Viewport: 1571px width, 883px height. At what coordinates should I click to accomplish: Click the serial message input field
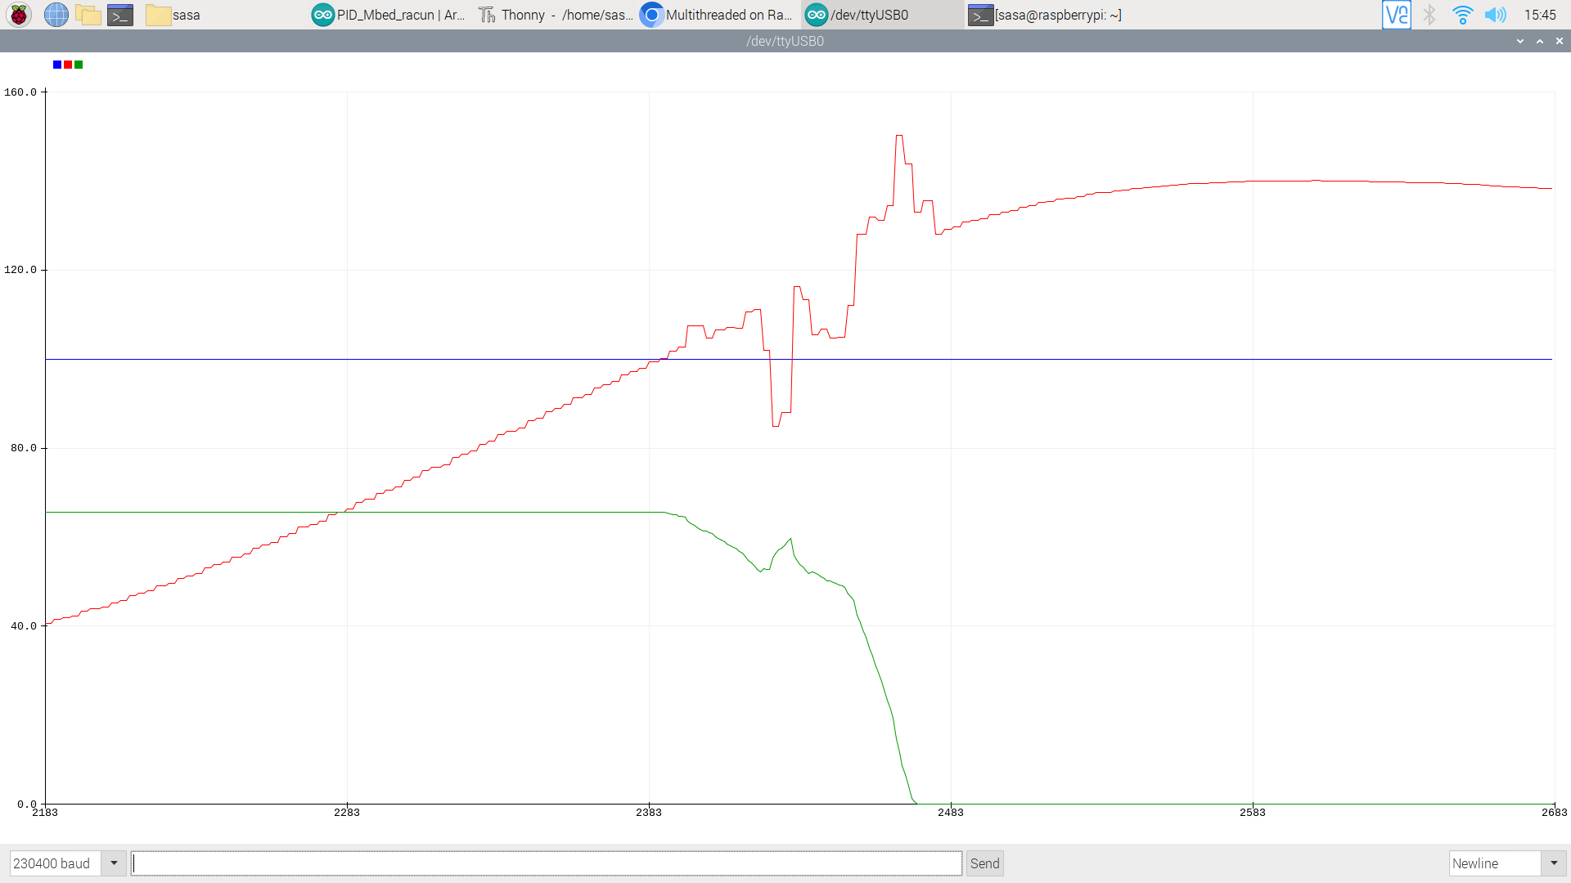click(x=547, y=863)
